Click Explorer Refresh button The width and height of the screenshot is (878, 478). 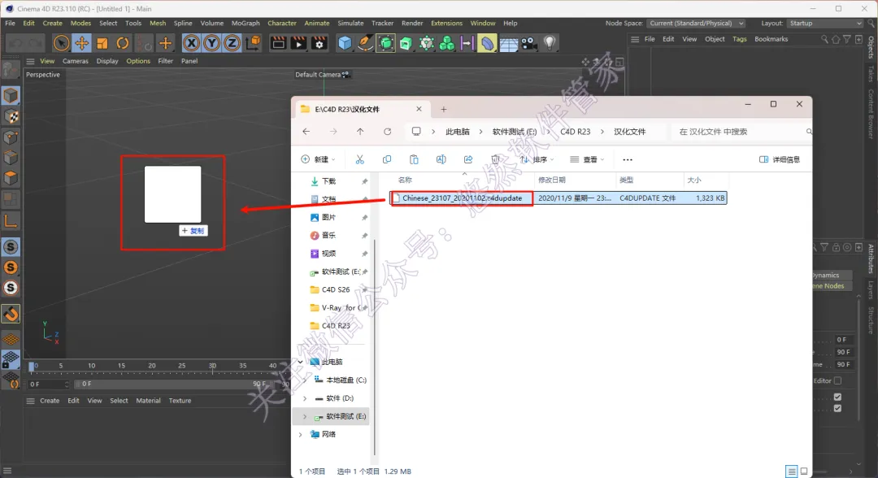[388, 132]
